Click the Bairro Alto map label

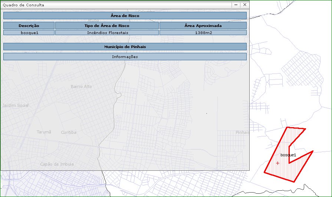pyautogui.click(x=81, y=86)
